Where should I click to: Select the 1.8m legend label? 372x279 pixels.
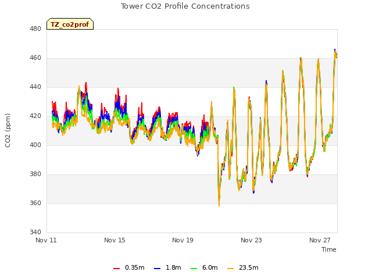pyautogui.click(x=173, y=267)
